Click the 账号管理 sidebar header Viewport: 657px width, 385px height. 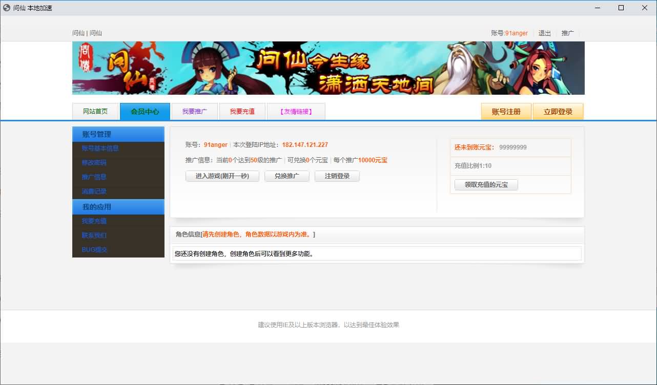[x=118, y=134]
